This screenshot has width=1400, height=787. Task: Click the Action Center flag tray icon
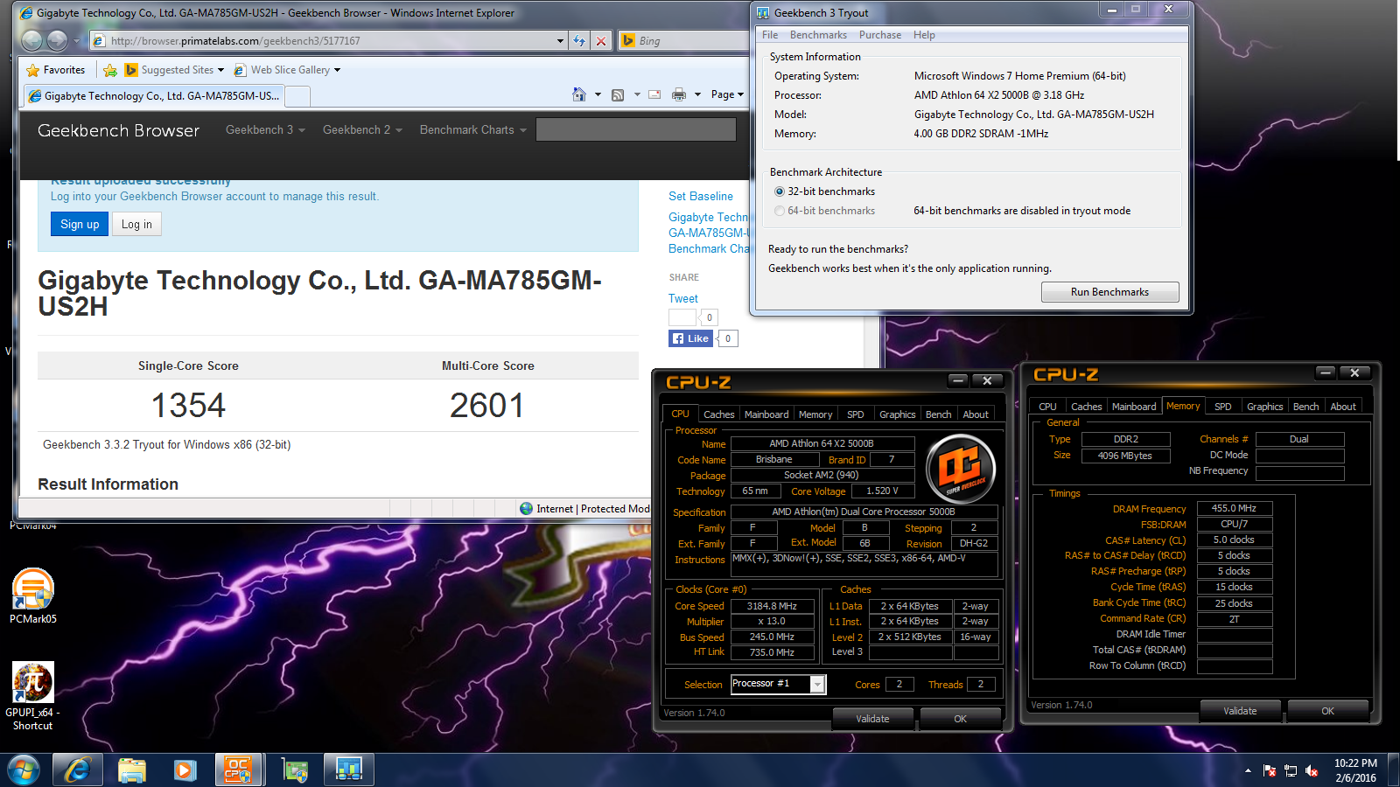tap(1270, 770)
